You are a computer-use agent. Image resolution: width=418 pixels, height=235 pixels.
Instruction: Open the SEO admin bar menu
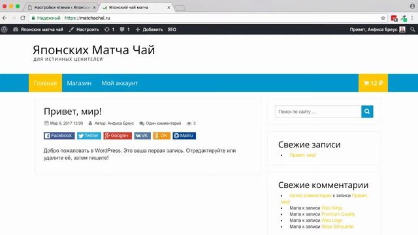point(172,29)
